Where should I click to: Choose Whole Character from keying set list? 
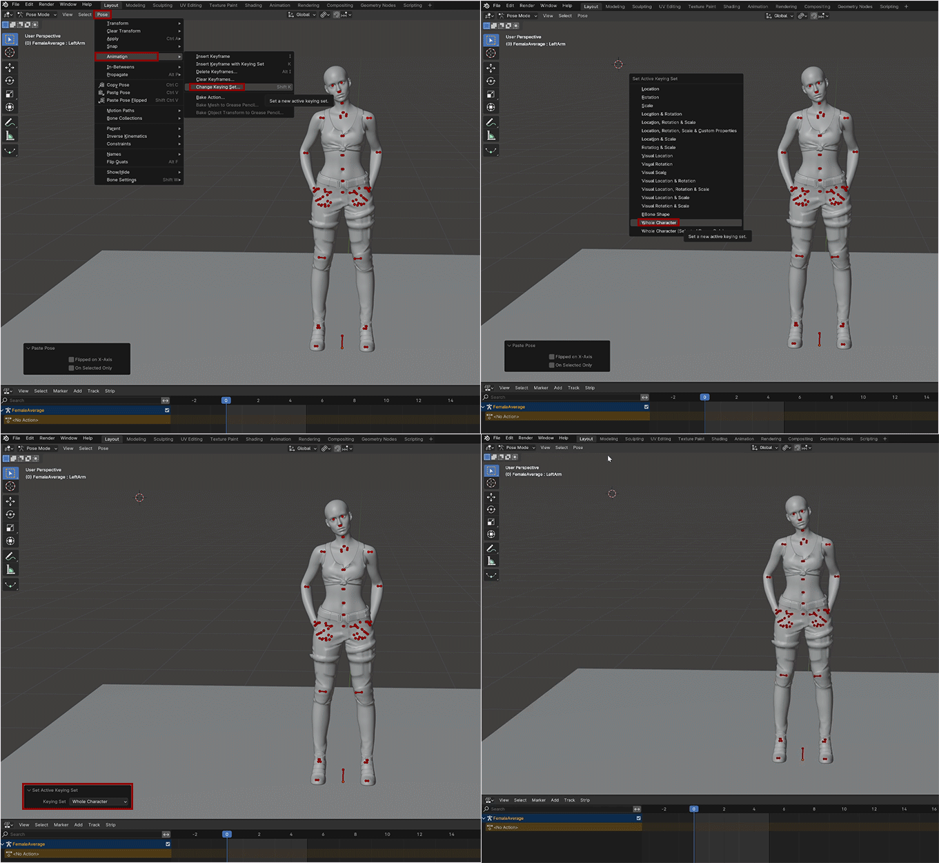(x=659, y=222)
